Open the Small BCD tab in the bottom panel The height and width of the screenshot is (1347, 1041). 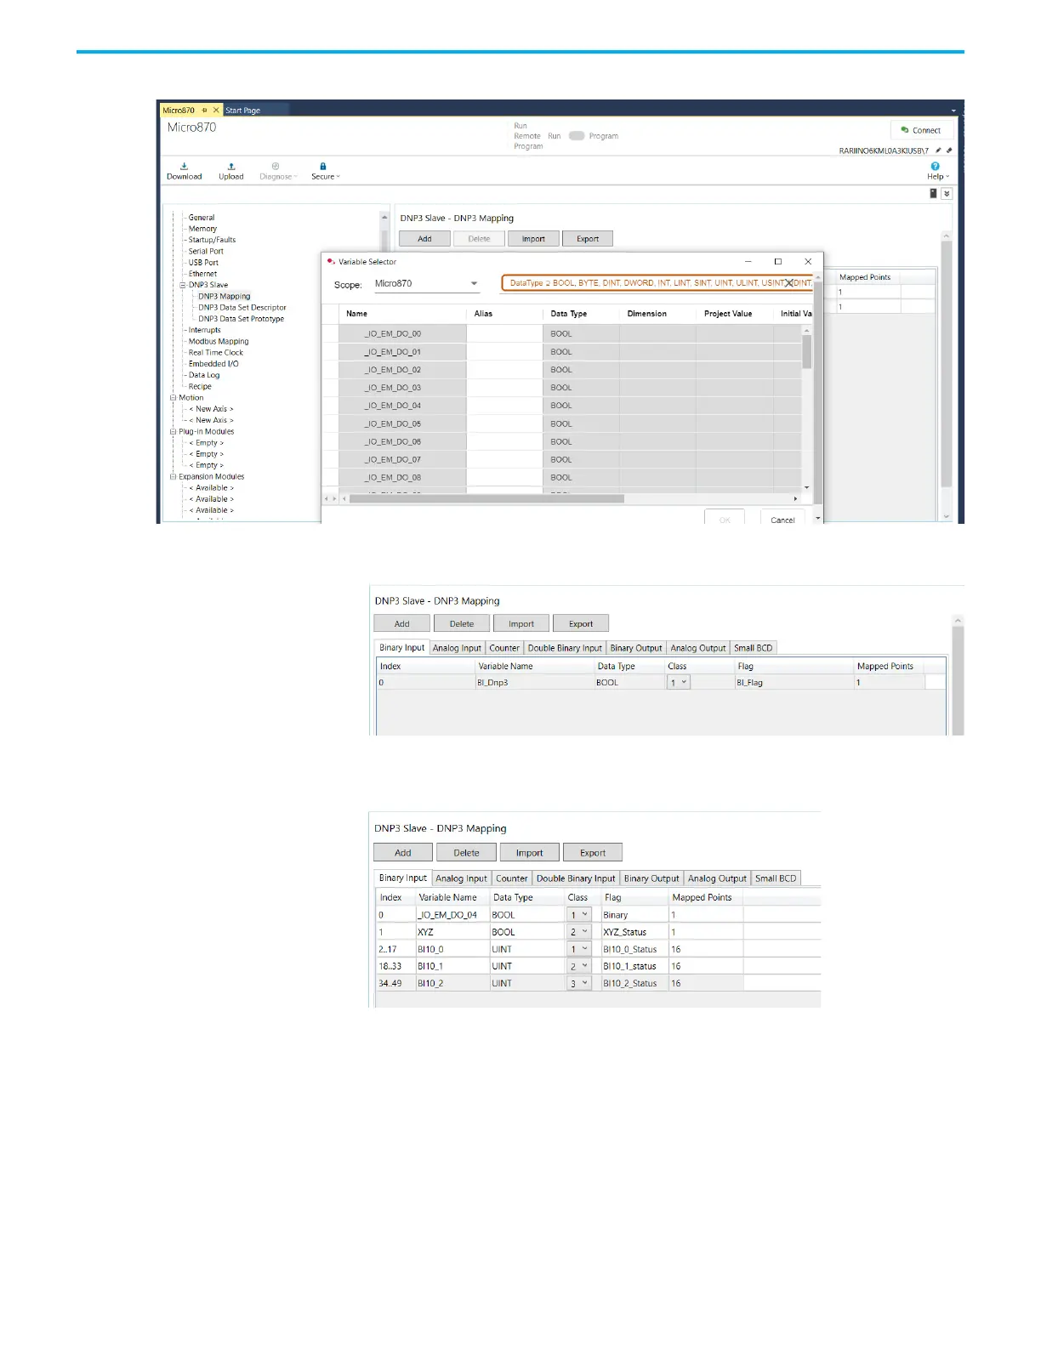tap(776, 878)
